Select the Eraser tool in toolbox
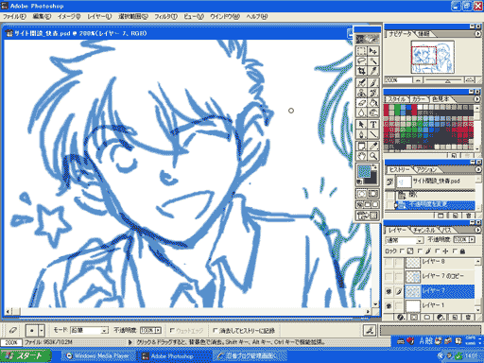 pos(361,103)
